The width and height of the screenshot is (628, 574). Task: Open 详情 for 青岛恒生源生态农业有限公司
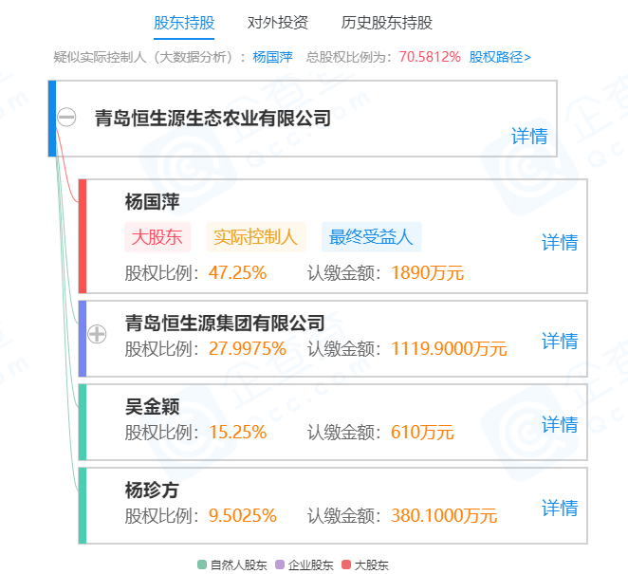[529, 136]
